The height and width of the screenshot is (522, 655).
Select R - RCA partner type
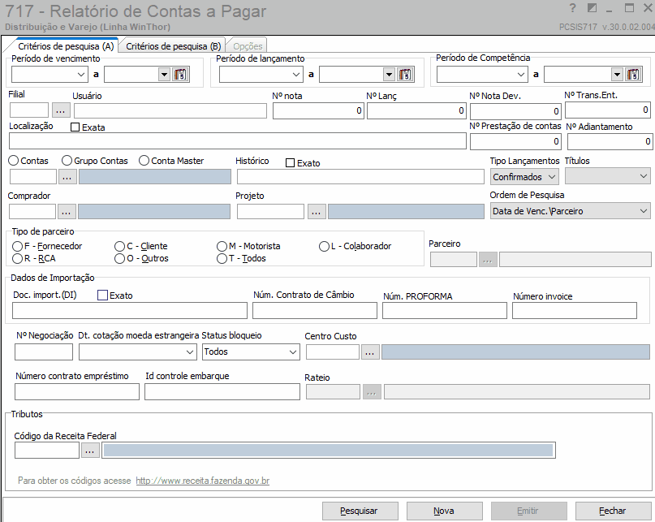point(17,258)
